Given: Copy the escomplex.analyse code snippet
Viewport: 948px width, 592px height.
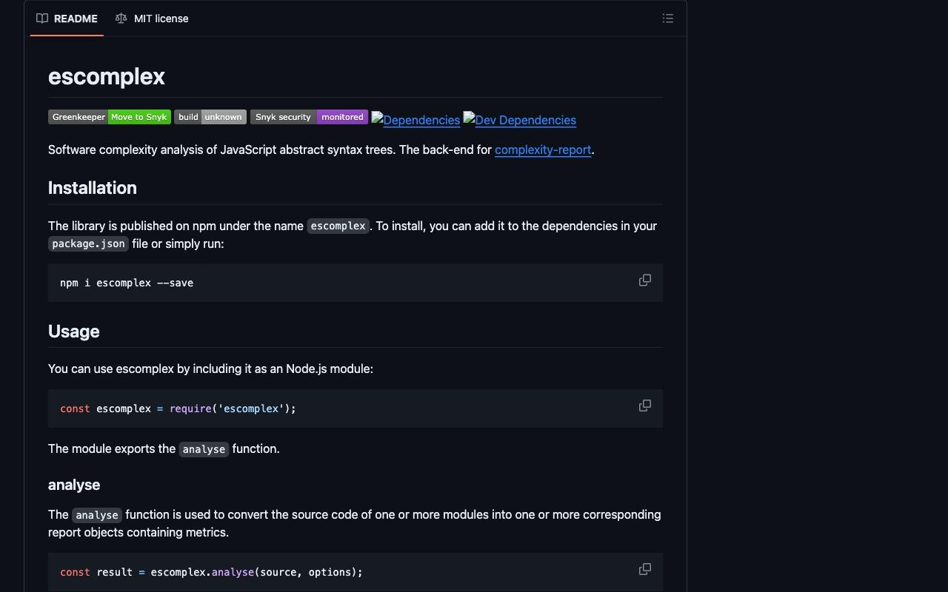Looking at the screenshot, I should coord(645,570).
